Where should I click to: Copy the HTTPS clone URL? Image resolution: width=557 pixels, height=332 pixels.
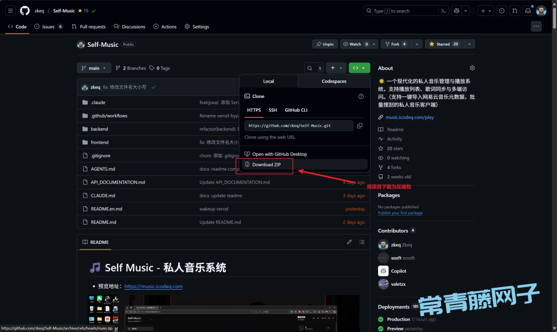pos(359,125)
